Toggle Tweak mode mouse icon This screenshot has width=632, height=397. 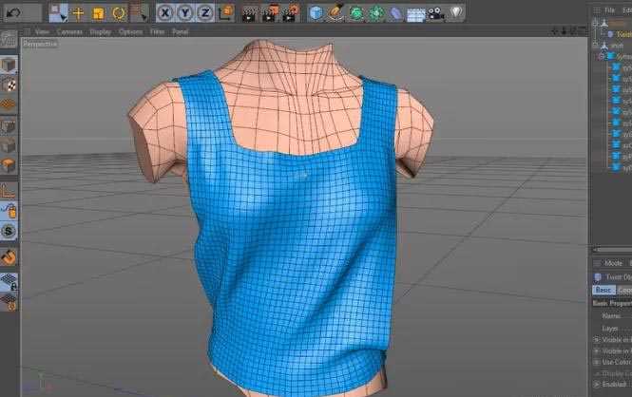coord(9,211)
